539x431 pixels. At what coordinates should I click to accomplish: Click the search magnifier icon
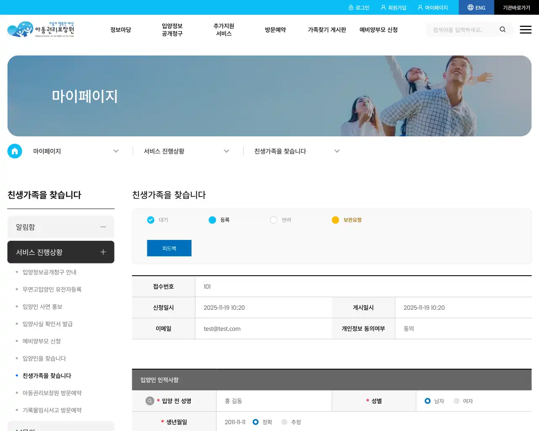tap(502, 29)
